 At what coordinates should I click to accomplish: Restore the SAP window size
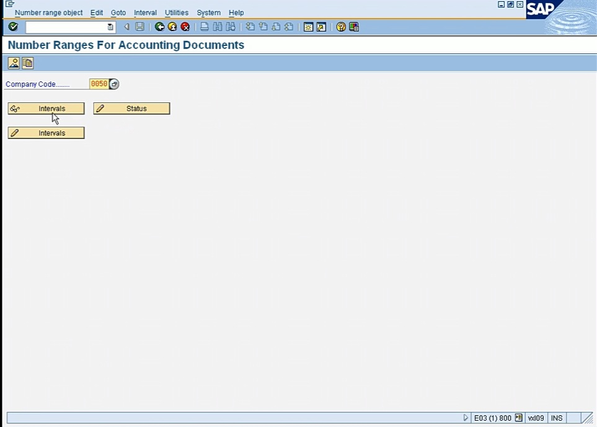[x=511, y=4]
